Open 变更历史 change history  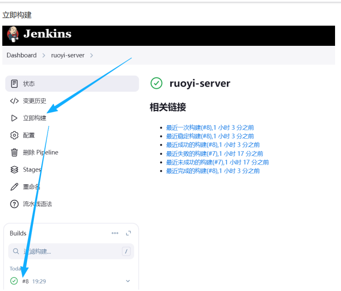(x=34, y=101)
